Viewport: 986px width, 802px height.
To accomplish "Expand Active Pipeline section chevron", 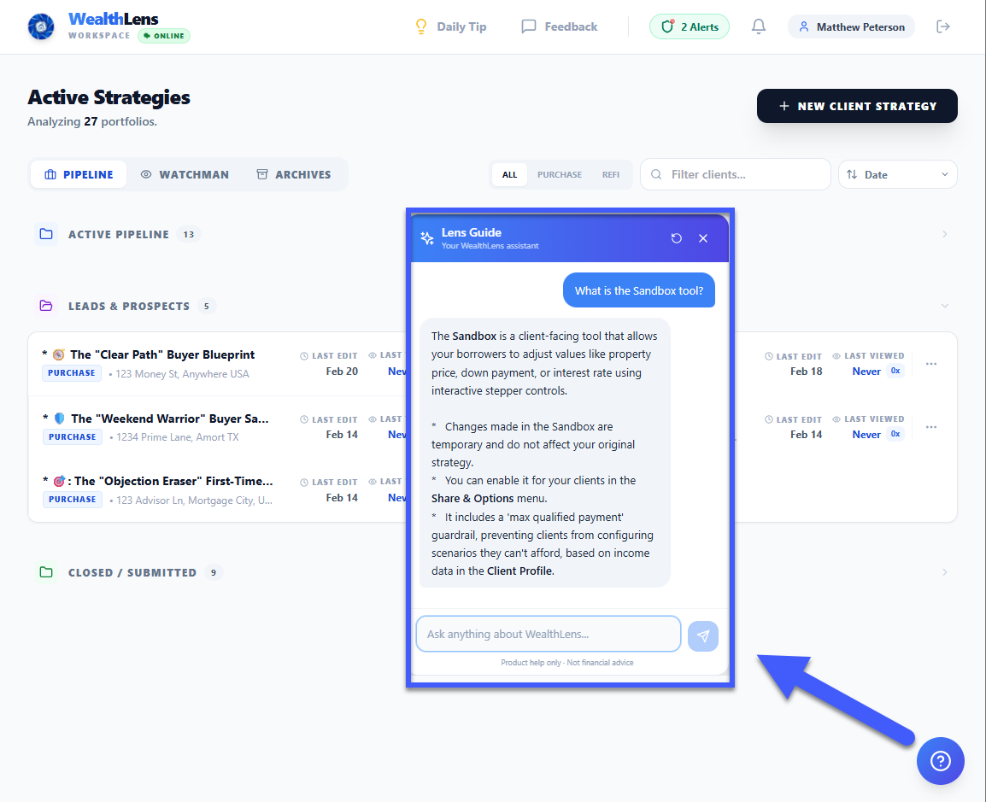I will click(x=944, y=234).
